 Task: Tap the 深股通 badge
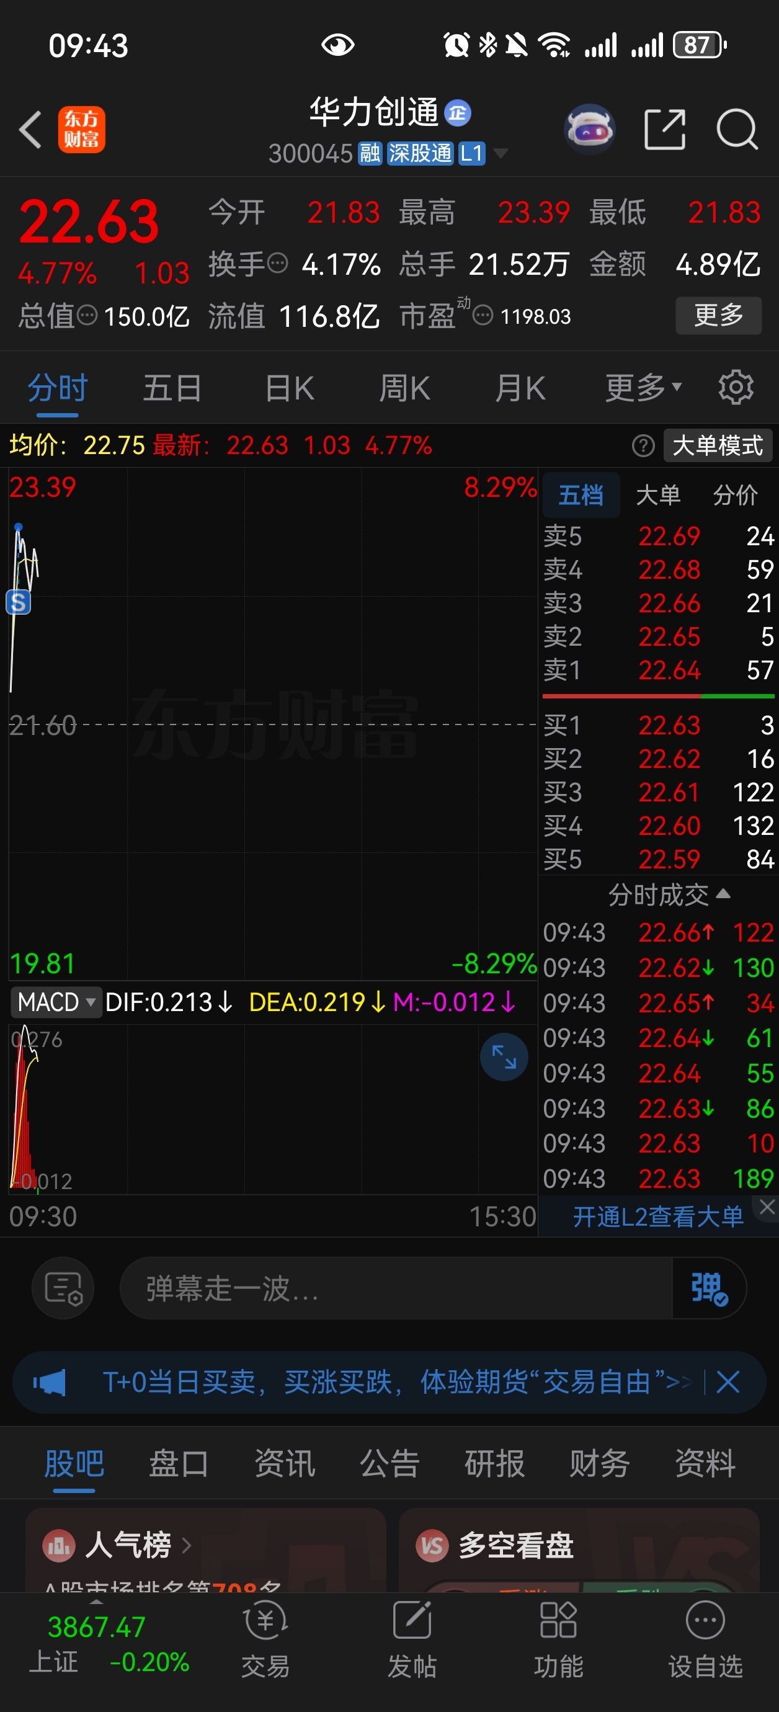tap(420, 154)
